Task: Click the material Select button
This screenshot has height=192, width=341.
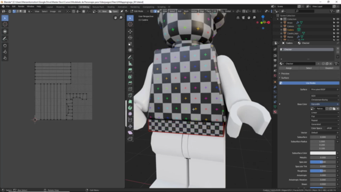Action: [309, 68]
